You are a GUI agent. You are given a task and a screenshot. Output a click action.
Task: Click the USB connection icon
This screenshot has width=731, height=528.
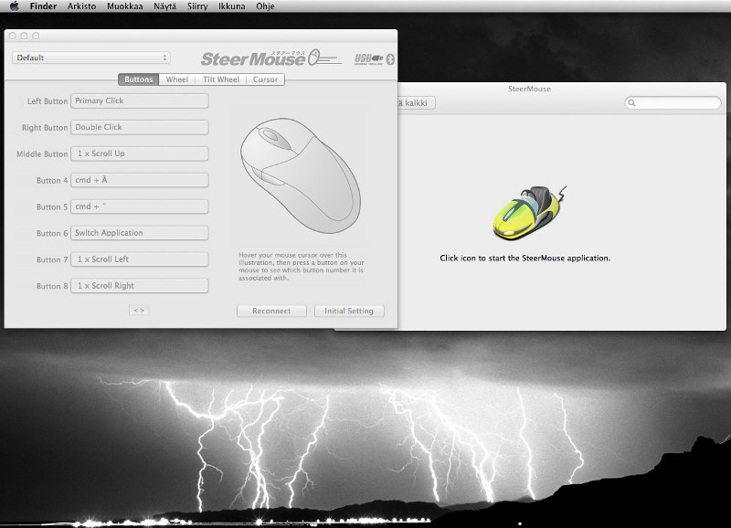click(368, 59)
